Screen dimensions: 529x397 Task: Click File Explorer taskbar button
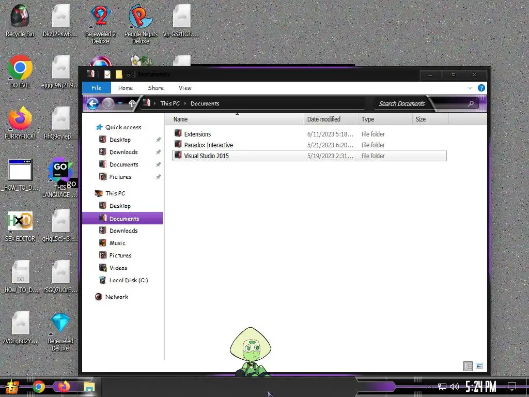(89, 387)
